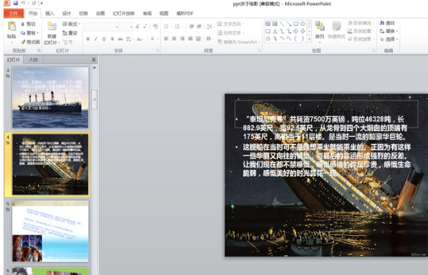Click the 查找 find button
Viewport: 428px width, 275px height.
pyautogui.click(x=388, y=23)
